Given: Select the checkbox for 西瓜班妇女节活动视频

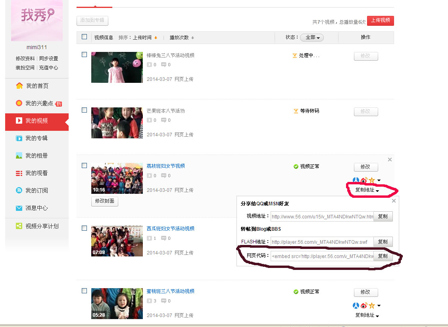Looking at the screenshot, I should point(84,228).
